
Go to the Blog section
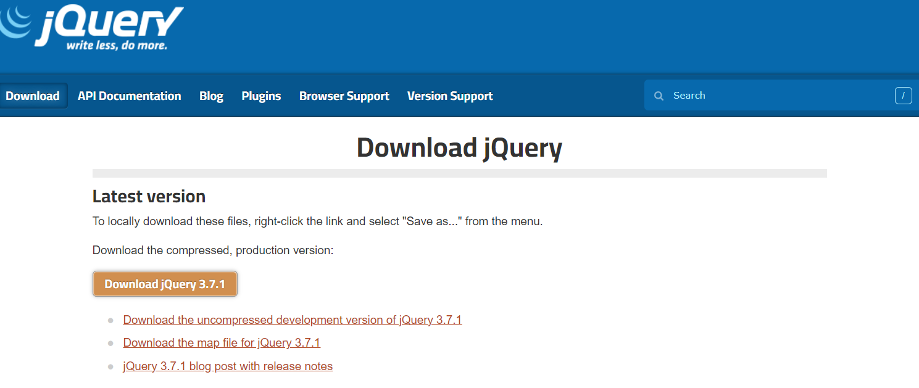click(211, 96)
